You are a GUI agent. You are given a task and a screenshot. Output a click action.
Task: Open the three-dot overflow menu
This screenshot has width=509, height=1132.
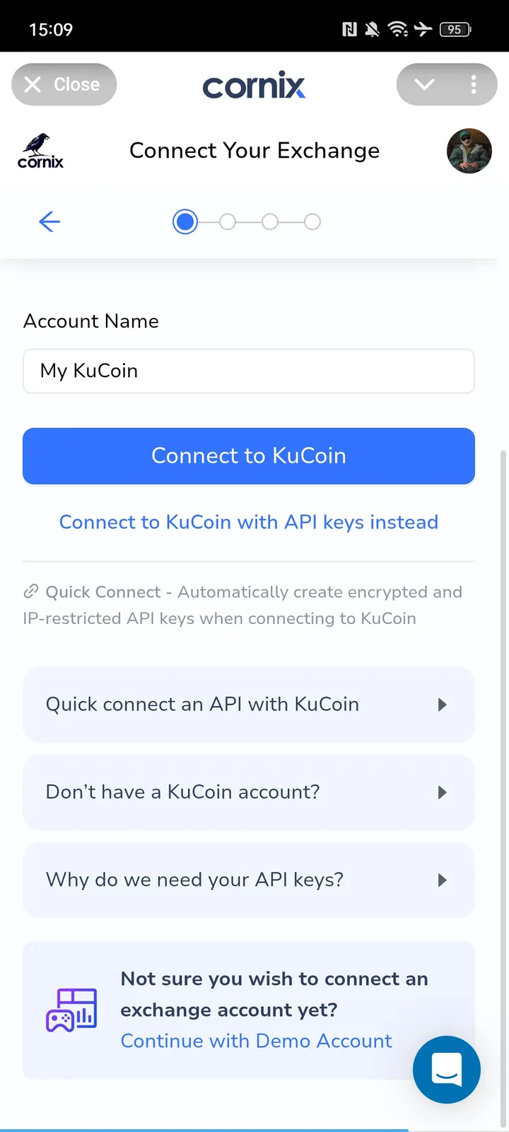click(474, 85)
